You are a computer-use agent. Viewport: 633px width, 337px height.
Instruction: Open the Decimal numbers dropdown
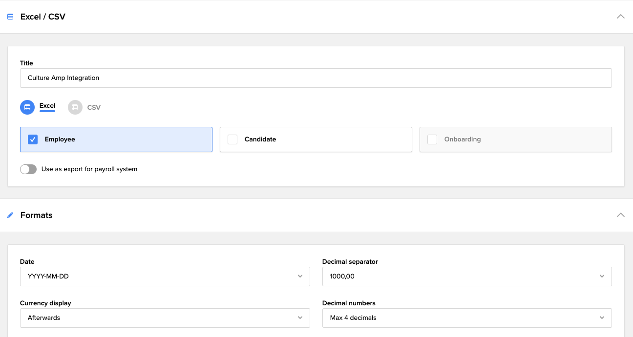pos(466,318)
